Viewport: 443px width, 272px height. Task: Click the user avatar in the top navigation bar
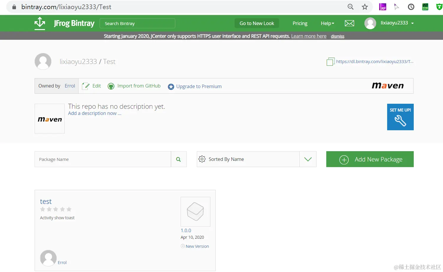click(370, 23)
